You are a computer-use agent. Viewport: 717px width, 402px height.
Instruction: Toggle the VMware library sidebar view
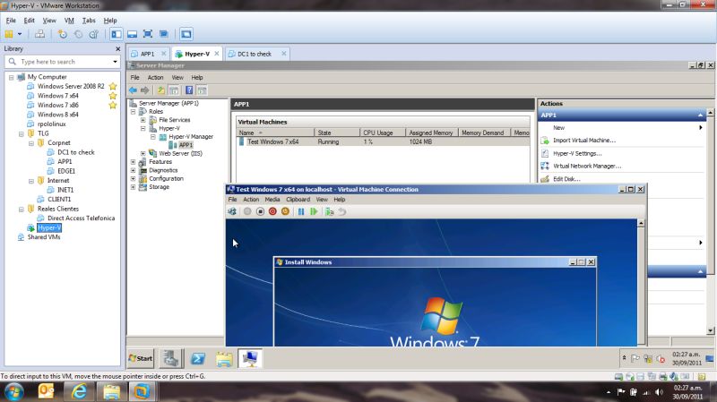[117, 34]
